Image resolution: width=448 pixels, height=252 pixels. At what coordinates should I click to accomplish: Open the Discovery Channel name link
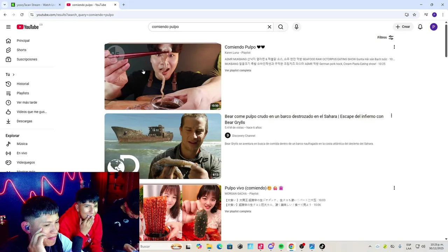pos(244,136)
